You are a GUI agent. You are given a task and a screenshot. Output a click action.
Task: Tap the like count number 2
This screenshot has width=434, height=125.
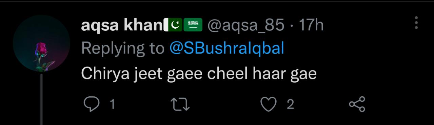click(290, 104)
